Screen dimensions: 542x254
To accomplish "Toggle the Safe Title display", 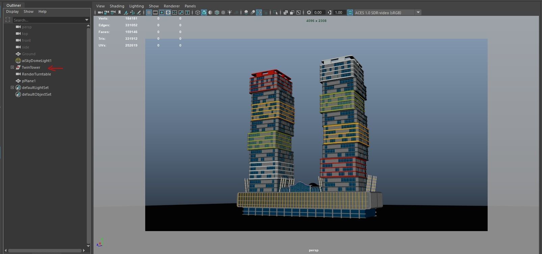I will pos(187,12).
